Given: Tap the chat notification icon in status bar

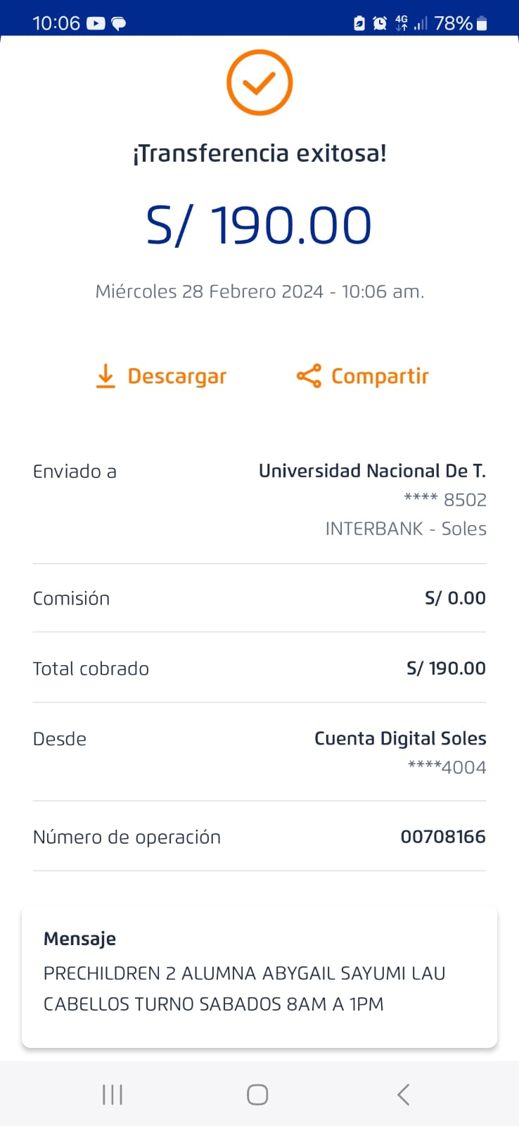Looking at the screenshot, I should [119, 24].
